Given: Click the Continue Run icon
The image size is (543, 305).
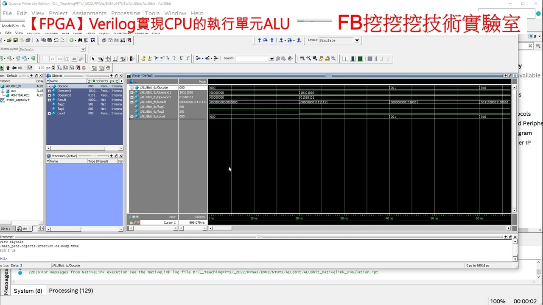Looking at the screenshot, I should pos(65,68).
